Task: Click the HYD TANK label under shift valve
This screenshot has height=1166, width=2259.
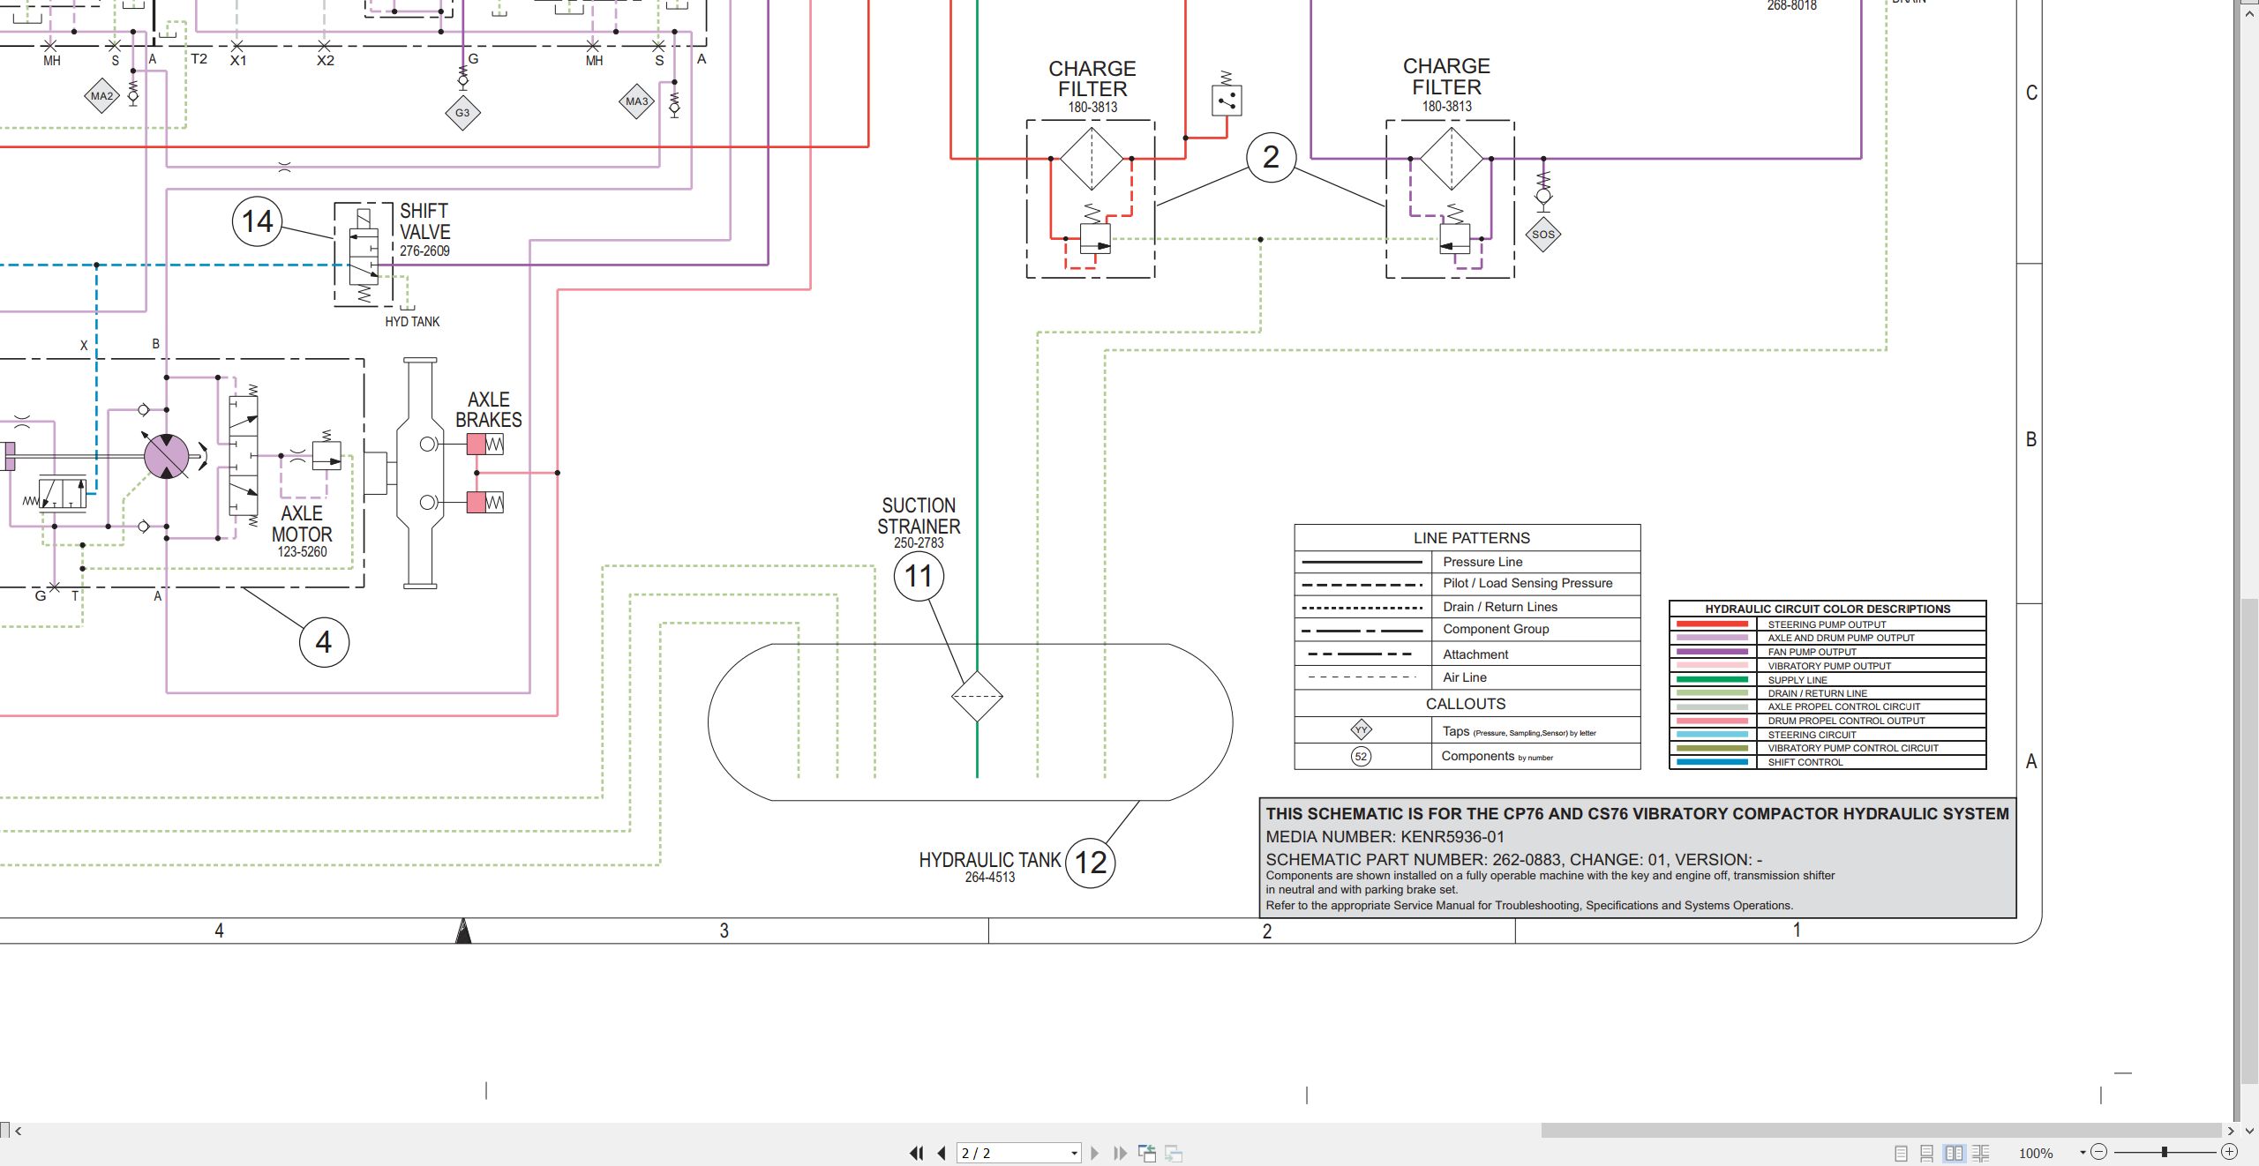Action: point(412,322)
